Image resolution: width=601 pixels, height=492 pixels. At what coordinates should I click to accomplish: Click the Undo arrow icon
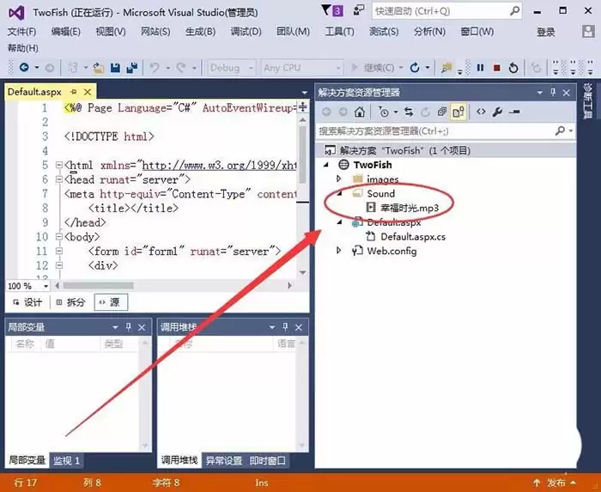pos(154,68)
